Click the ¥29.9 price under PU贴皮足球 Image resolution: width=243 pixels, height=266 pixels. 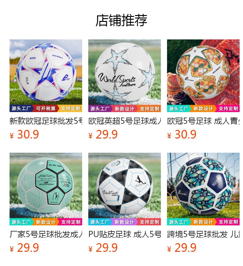click(103, 248)
